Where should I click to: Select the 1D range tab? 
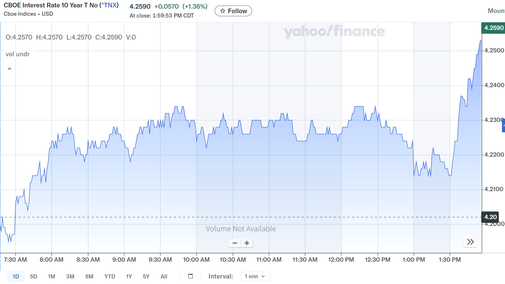tap(16, 276)
